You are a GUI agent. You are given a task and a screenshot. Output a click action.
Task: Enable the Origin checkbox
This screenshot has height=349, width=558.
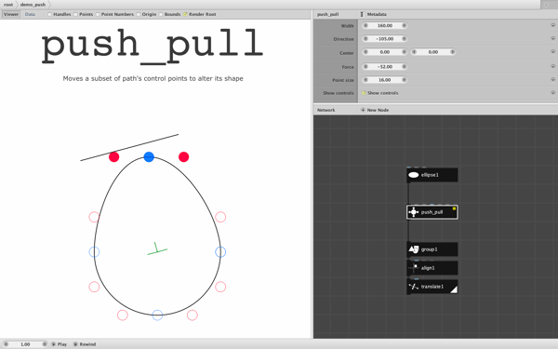pos(138,14)
